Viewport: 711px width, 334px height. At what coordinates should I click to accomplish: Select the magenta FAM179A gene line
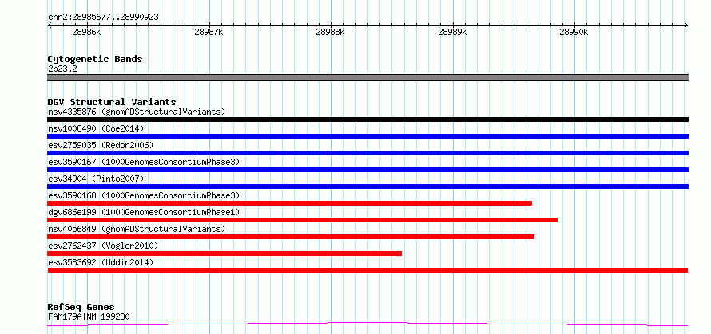pyautogui.click(x=367, y=324)
